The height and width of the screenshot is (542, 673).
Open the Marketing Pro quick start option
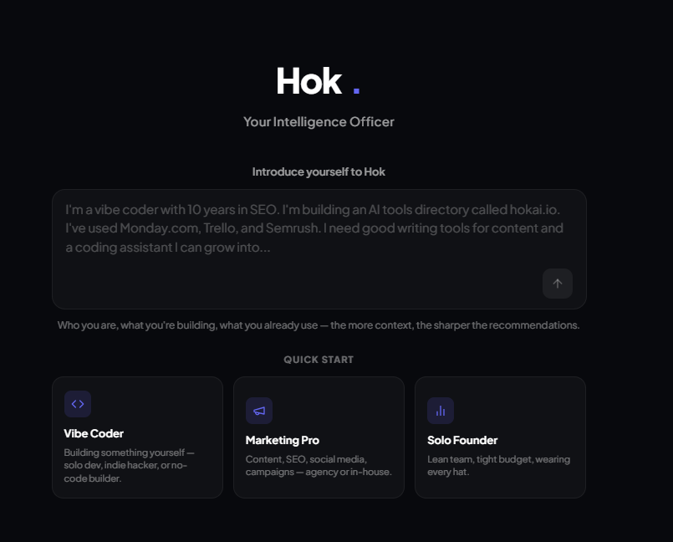[x=319, y=437]
